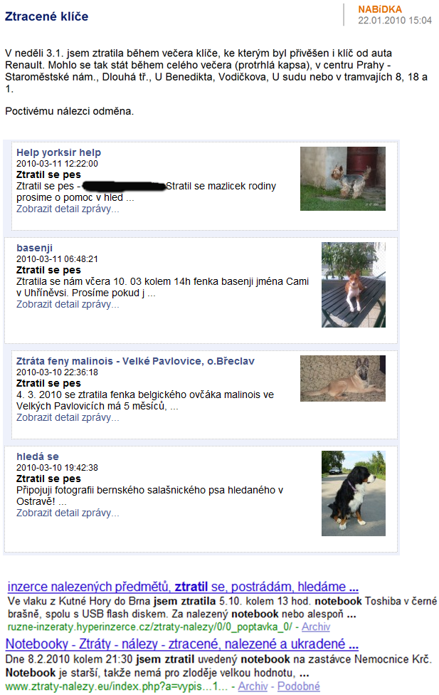The width and height of the screenshot is (439, 695).
Task: Open Archiv link for ztraty-nalezy.eu result
Action: pyautogui.click(x=253, y=686)
